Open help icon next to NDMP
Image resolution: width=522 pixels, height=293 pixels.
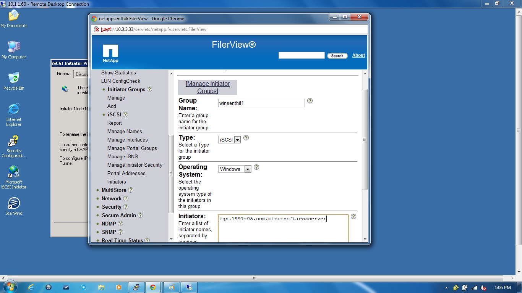[120, 224]
